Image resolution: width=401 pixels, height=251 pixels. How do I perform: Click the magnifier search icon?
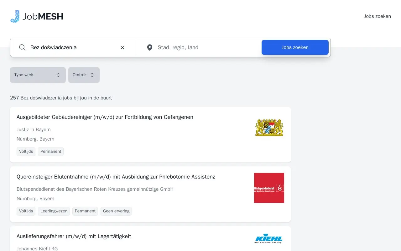[x=22, y=47]
